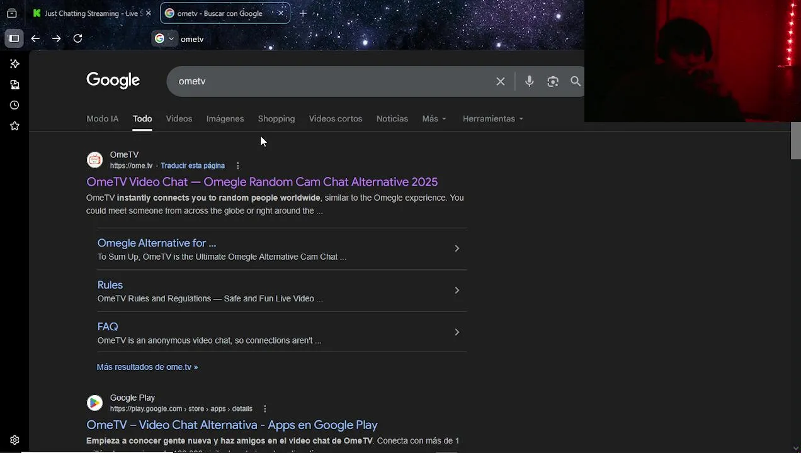Reload the page with the refresh icon
801x453 pixels.
77,38
